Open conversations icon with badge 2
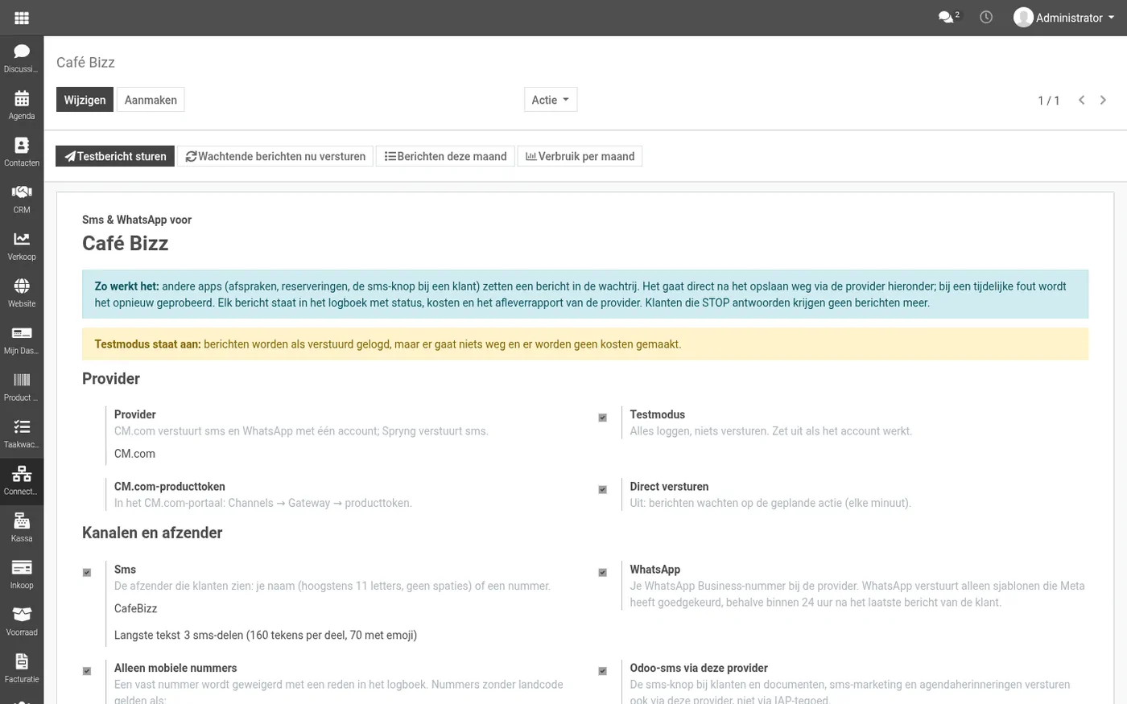This screenshot has width=1127, height=704. coord(949,17)
